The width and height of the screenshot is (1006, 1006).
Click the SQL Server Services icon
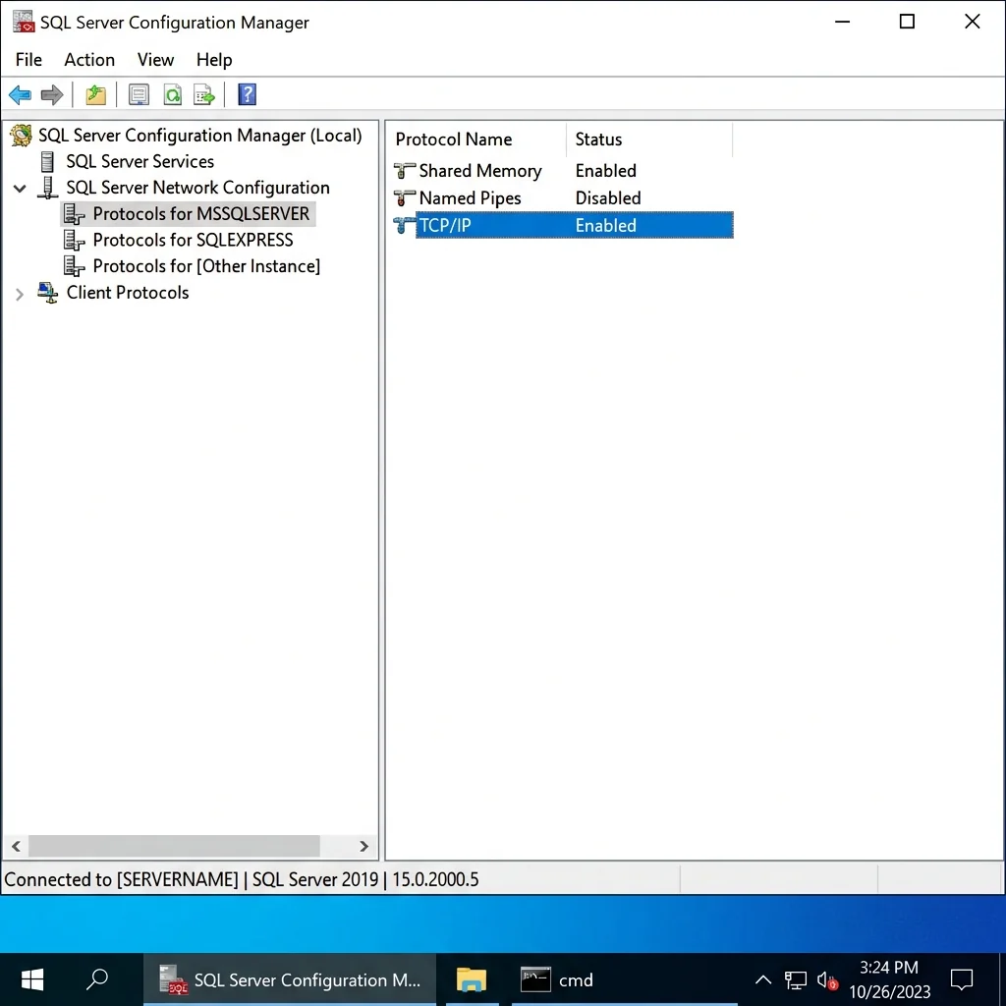click(x=47, y=162)
